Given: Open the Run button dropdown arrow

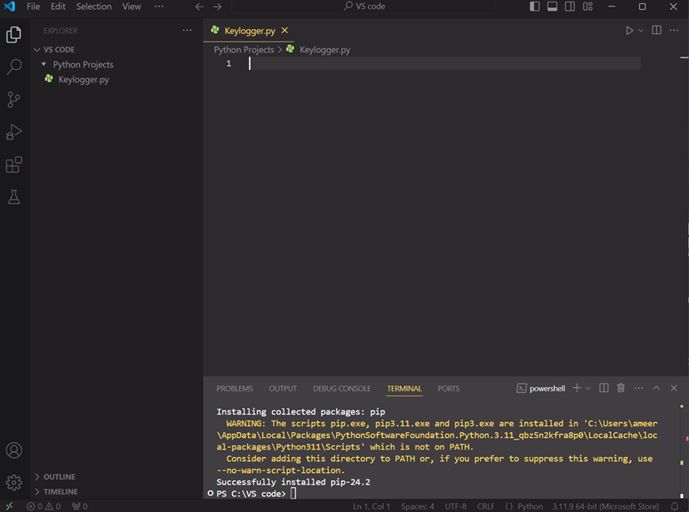Looking at the screenshot, I should pos(641,30).
